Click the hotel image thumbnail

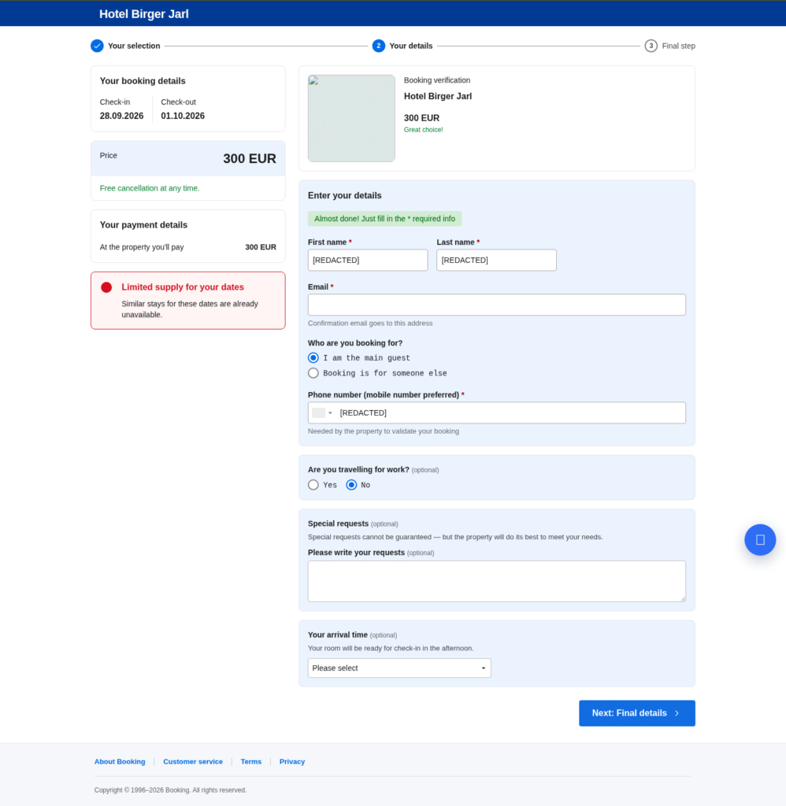[x=351, y=118]
